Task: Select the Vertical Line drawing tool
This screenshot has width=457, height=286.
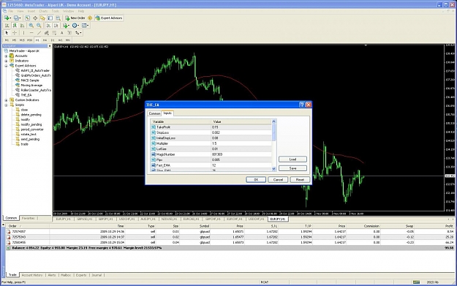Action: (24, 33)
